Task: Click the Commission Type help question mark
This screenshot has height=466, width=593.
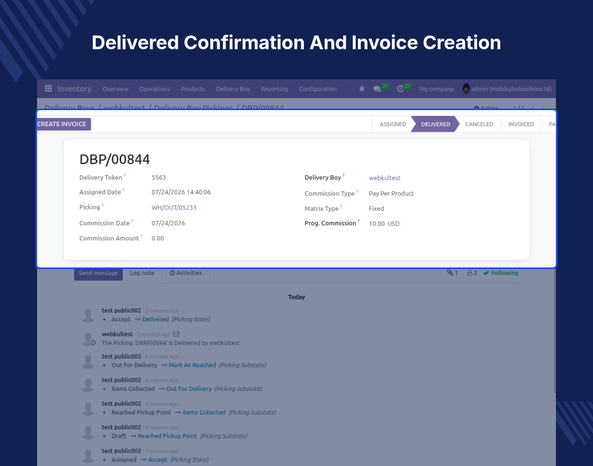Action: point(357,191)
